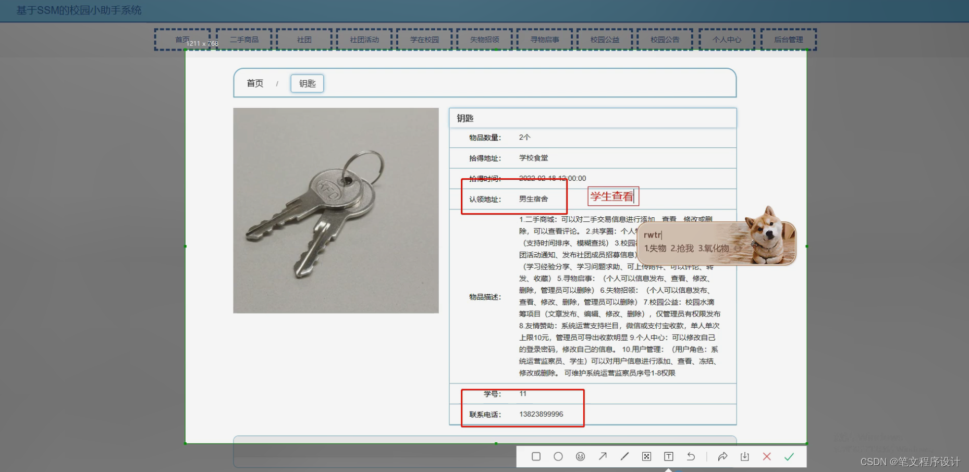Open the 后台管理 link
Viewport: 969px width, 472px height.
click(788, 39)
